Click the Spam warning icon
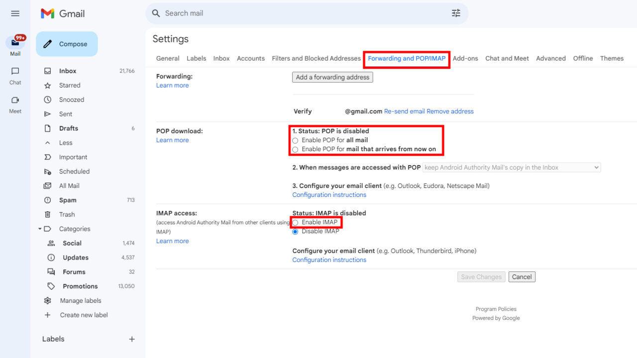The image size is (637, 358). (48, 200)
